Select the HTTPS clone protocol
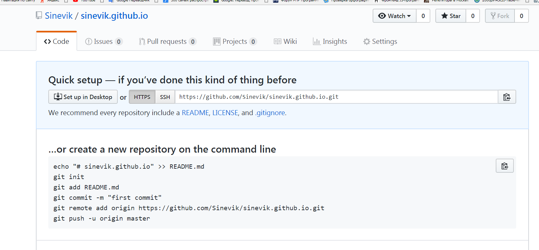Viewport: 539px width, 250px height. (x=142, y=97)
